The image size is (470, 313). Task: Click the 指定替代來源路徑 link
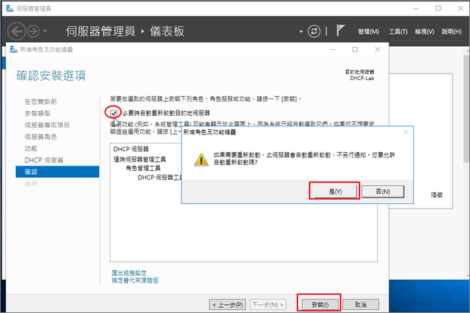[135, 280]
